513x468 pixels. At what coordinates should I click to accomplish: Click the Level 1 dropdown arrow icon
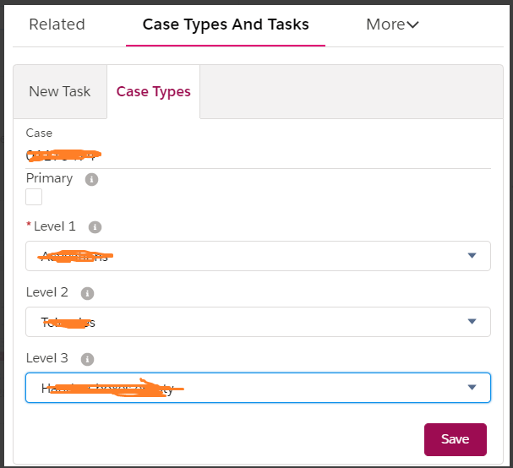[x=472, y=256]
